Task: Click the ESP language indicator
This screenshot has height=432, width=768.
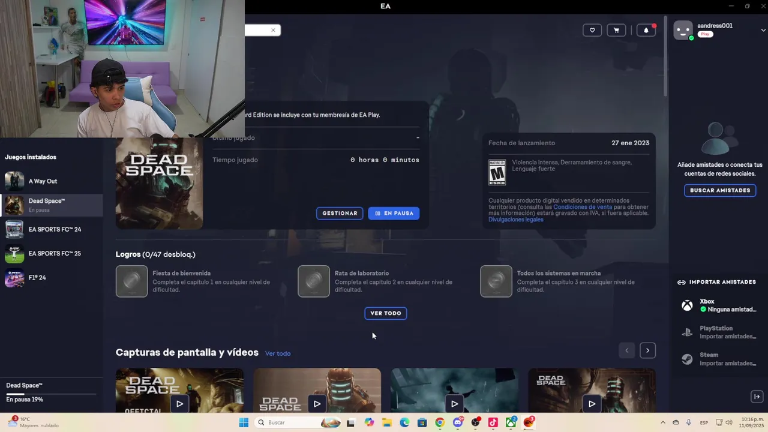Action: [x=704, y=422]
